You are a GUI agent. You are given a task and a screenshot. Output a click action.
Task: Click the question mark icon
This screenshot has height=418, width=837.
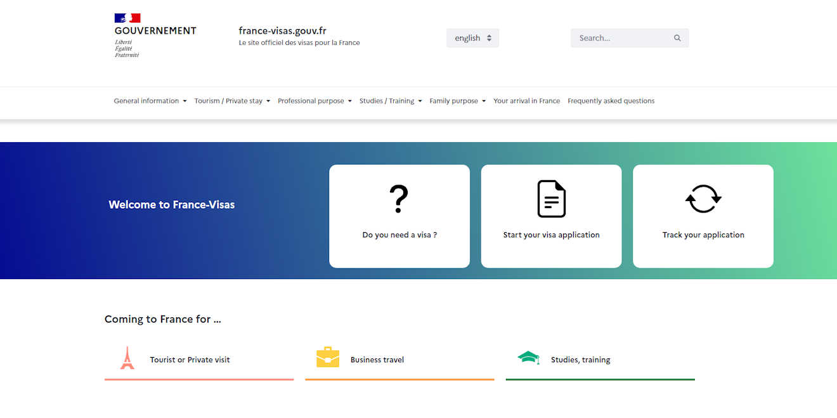coord(399,199)
